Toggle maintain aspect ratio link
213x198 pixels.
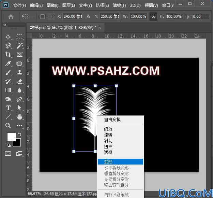153,17
